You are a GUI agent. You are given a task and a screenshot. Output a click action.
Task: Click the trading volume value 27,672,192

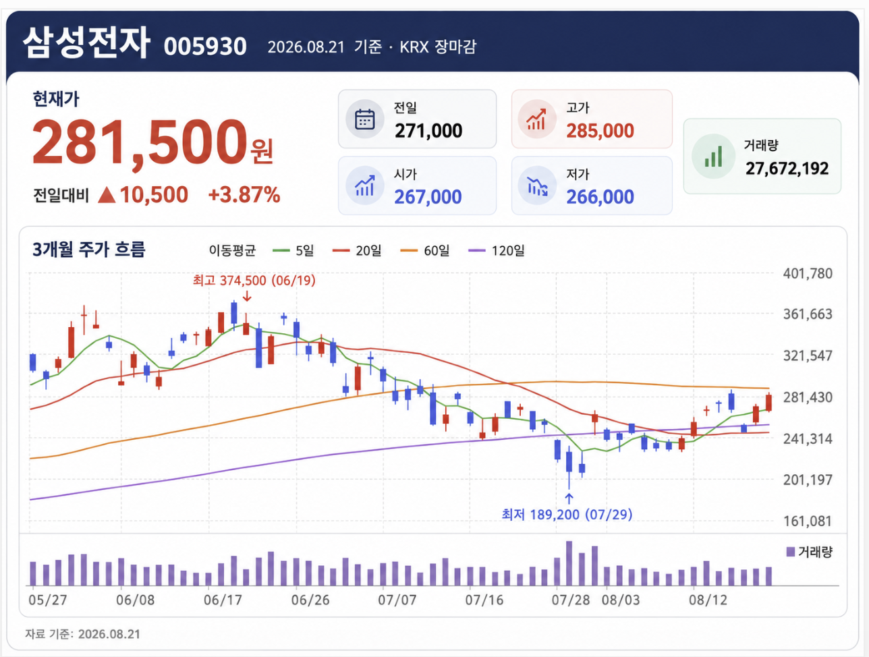tap(787, 169)
